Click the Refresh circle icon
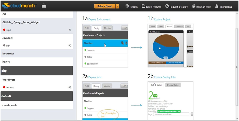The width and height of the screenshot is (239, 121). (127, 6)
